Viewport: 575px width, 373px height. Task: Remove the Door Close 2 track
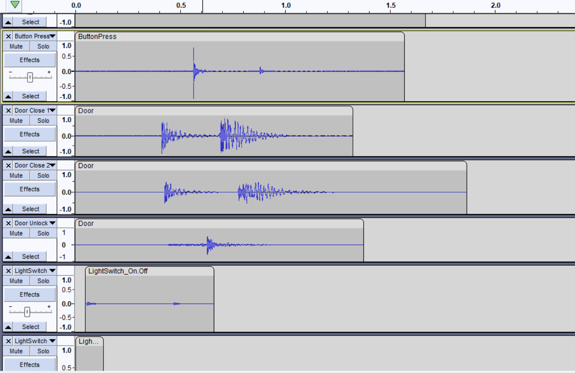(x=8, y=165)
